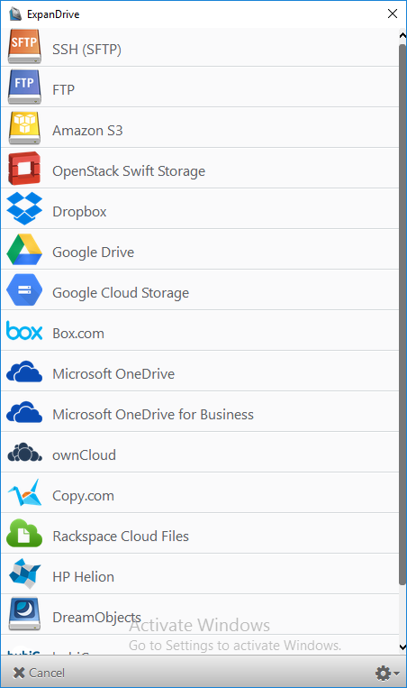This screenshot has width=407, height=688.
Task: Choose HP Helion text label
Action: (83, 576)
